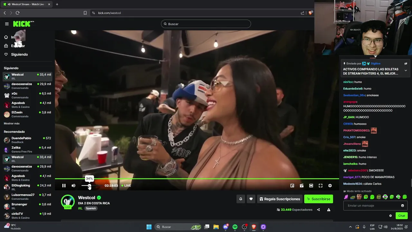412x232 pixels.
Task: Show hidden system tray icons
Action: tap(350, 227)
